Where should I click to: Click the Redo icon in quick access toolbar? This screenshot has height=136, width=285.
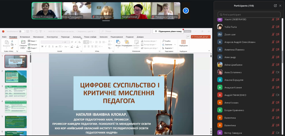pos(37,31)
